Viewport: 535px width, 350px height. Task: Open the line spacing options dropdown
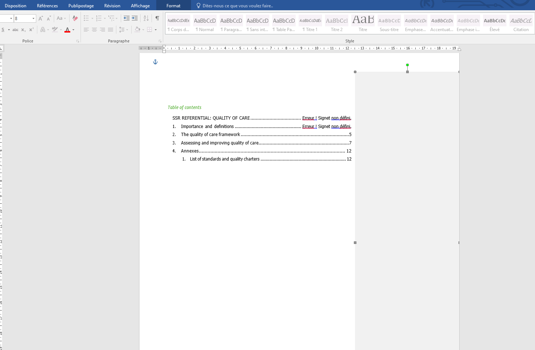(127, 30)
